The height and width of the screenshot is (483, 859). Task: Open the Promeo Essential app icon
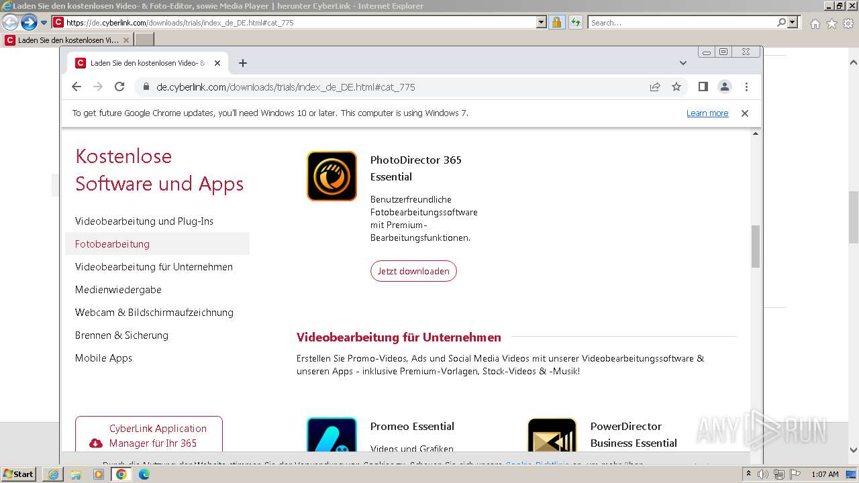pos(332,434)
